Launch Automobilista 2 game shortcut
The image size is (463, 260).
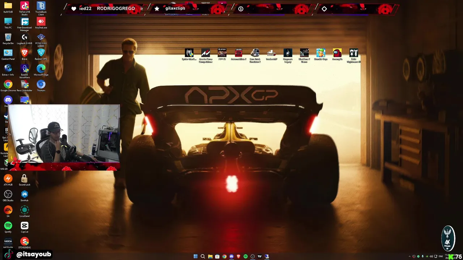tap(238, 55)
